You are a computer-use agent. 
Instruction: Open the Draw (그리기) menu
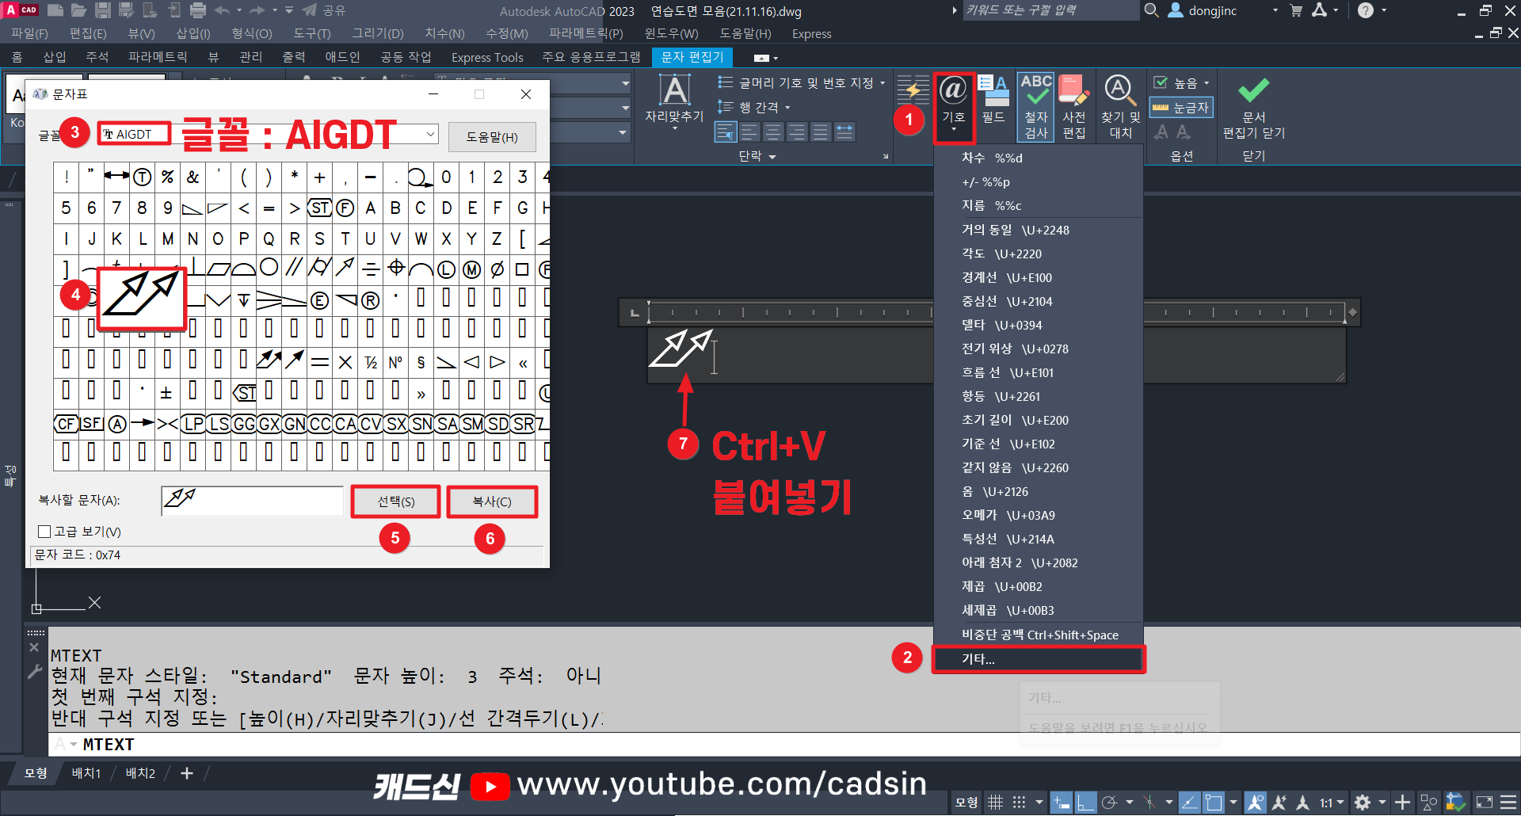point(378,33)
